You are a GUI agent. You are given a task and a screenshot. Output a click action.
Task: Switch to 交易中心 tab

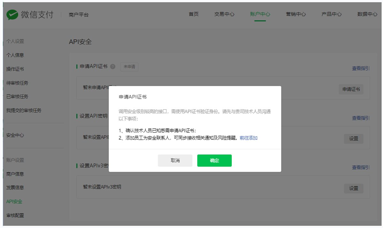click(224, 14)
